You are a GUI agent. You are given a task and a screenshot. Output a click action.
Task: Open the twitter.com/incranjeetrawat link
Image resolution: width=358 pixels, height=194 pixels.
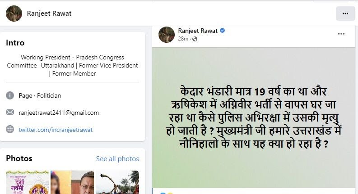[x=56, y=130]
